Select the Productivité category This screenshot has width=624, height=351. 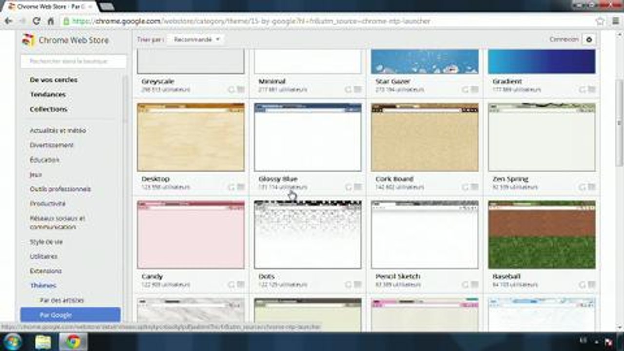click(48, 204)
